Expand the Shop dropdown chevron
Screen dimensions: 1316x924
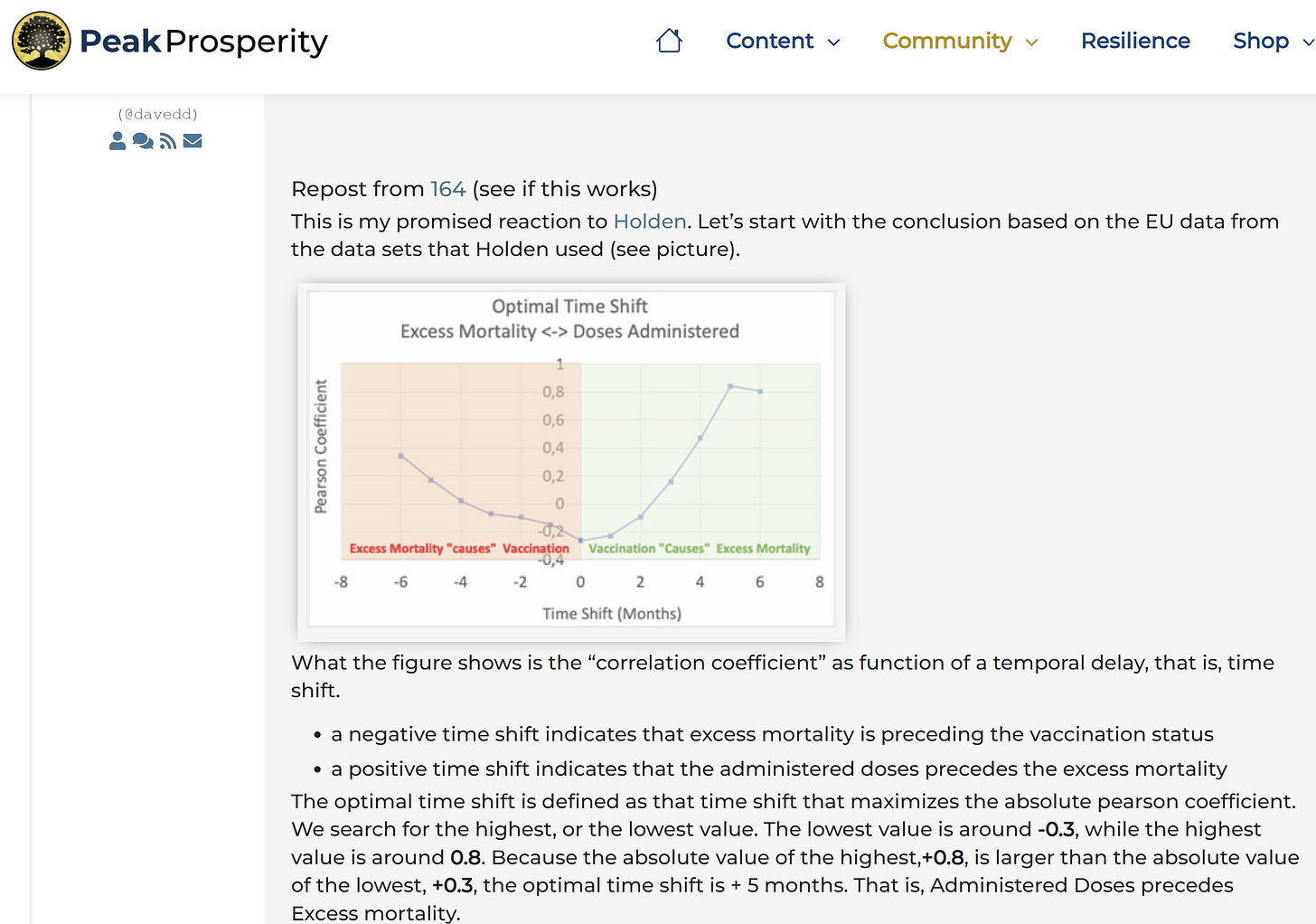click(1307, 42)
